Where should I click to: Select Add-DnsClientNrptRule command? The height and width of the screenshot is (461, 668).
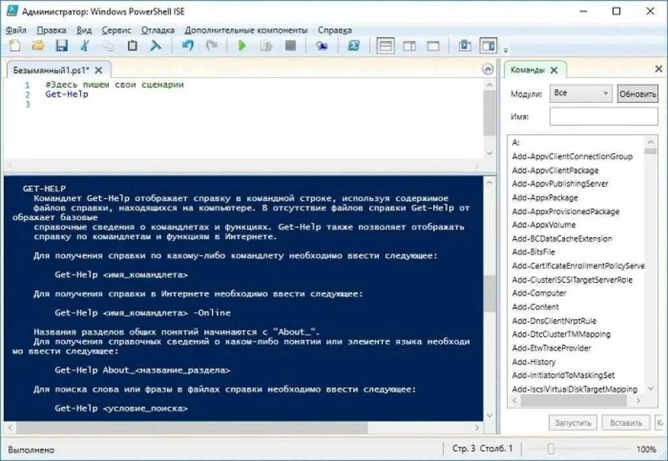pos(554,320)
